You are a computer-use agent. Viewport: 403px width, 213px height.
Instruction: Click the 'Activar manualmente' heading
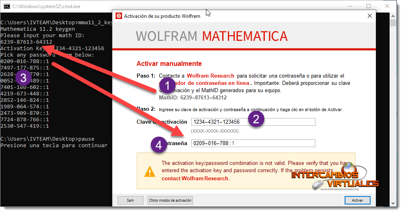[x=169, y=63]
